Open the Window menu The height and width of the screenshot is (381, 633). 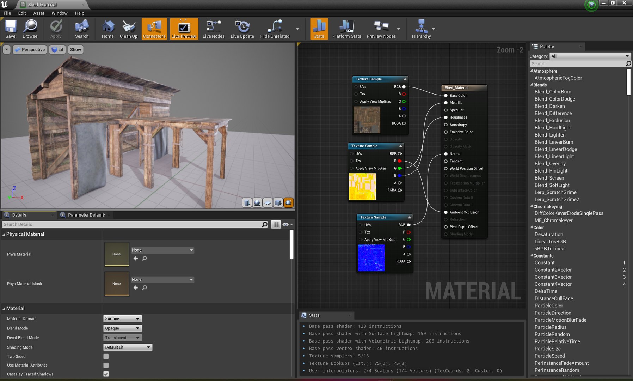(60, 13)
